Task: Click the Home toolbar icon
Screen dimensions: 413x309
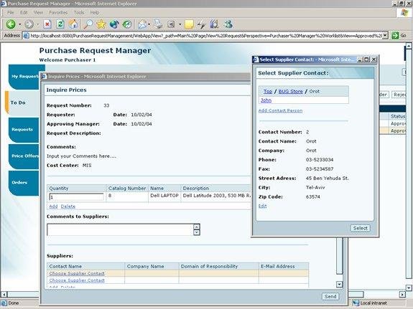Action: click(x=73, y=24)
